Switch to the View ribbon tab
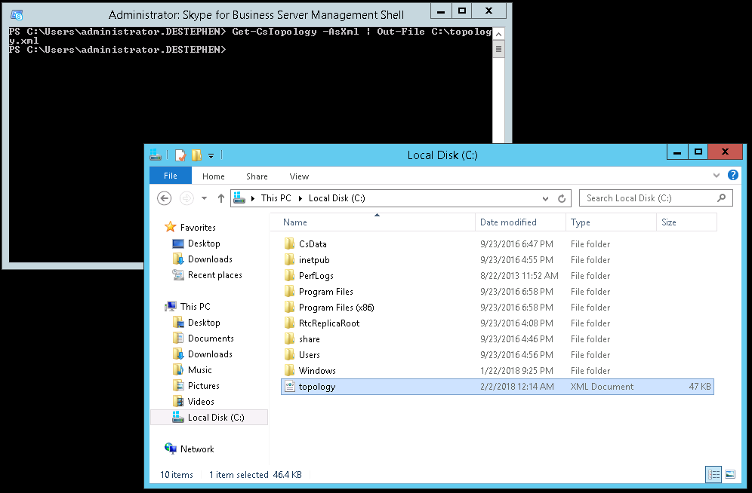This screenshot has height=493, width=752. [299, 176]
